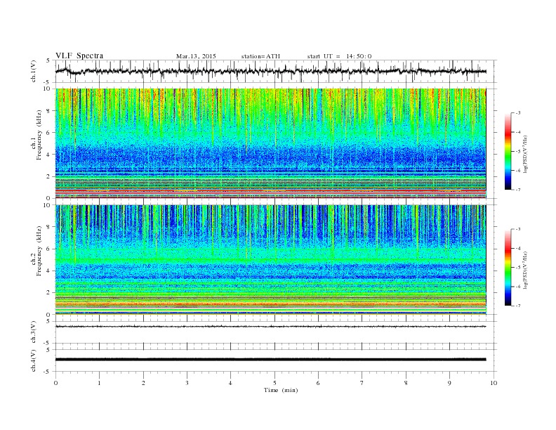Click time axis tick label "6"
556x430 pixels.
(x=318, y=383)
